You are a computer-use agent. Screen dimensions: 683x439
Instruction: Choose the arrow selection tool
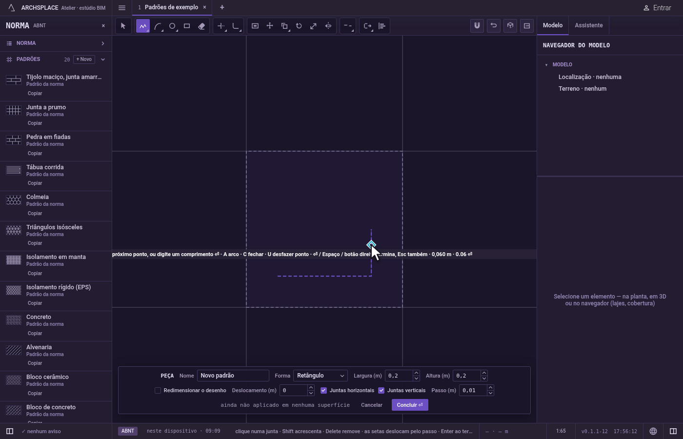123,26
